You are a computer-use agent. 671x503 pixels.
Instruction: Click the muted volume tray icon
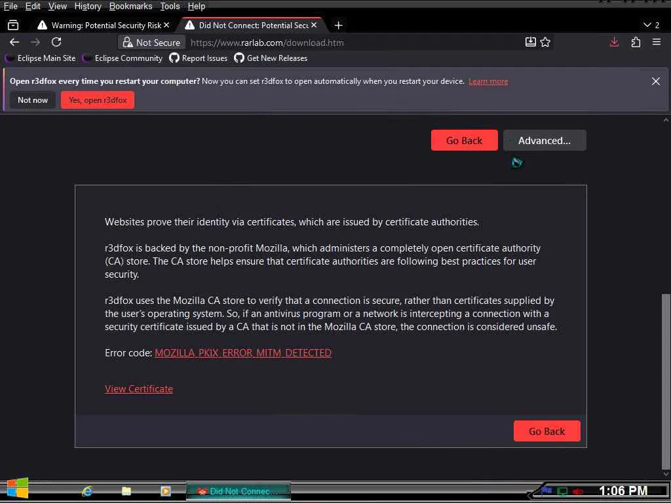click(x=578, y=491)
